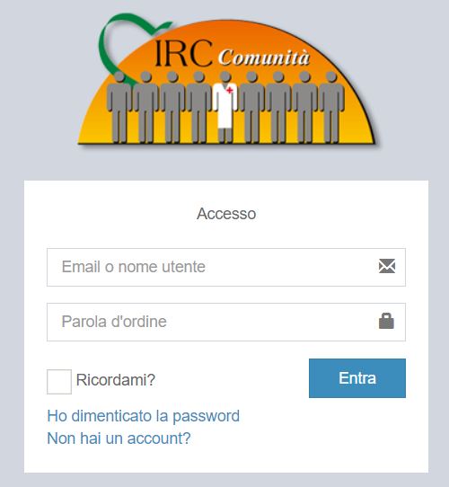Click the "Ricordami?" label text
This screenshot has width=449, height=487.
click(116, 380)
